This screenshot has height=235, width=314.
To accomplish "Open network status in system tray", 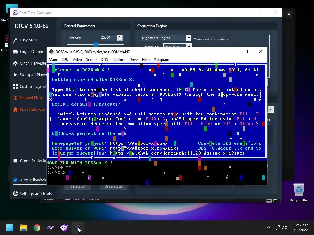I will (277, 228).
